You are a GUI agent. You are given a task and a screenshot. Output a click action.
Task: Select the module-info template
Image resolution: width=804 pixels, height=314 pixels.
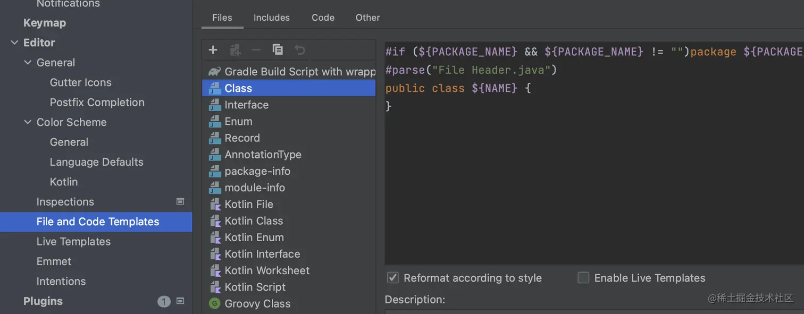(289, 188)
